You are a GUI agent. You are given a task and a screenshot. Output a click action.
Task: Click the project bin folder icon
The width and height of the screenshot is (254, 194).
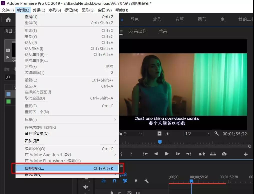coord(7,70)
